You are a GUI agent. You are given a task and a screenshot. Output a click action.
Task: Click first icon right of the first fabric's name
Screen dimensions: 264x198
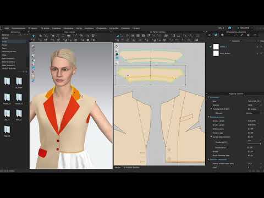pyautogui.click(x=257, y=47)
